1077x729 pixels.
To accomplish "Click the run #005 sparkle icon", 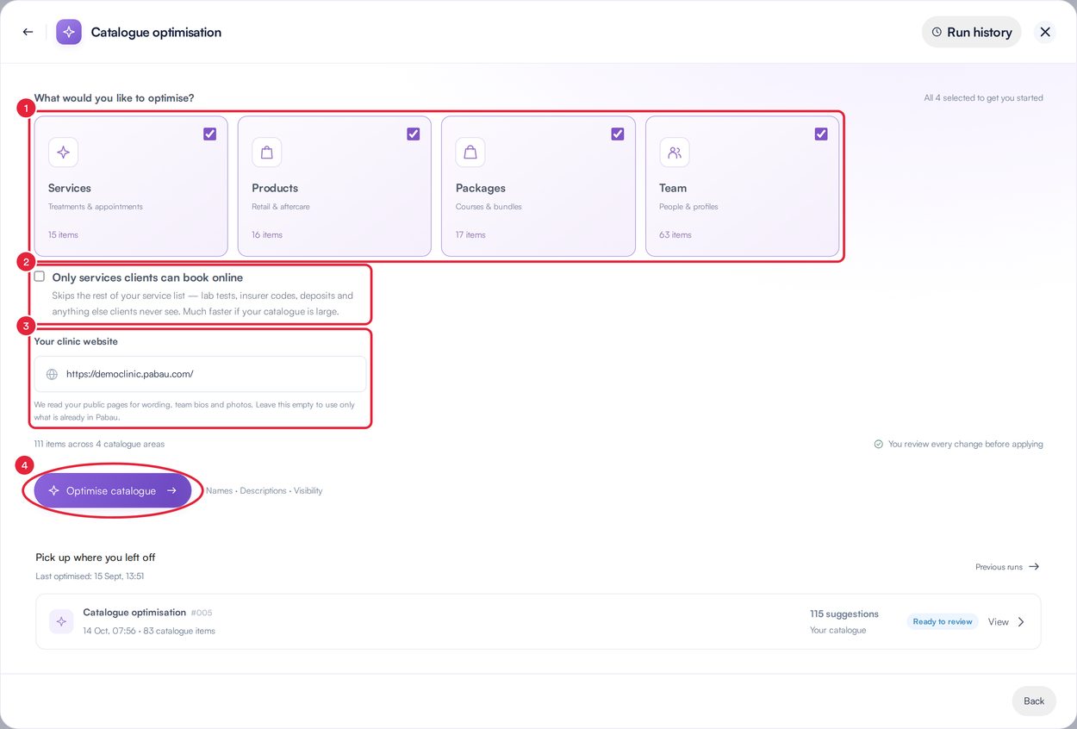I will (61, 621).
